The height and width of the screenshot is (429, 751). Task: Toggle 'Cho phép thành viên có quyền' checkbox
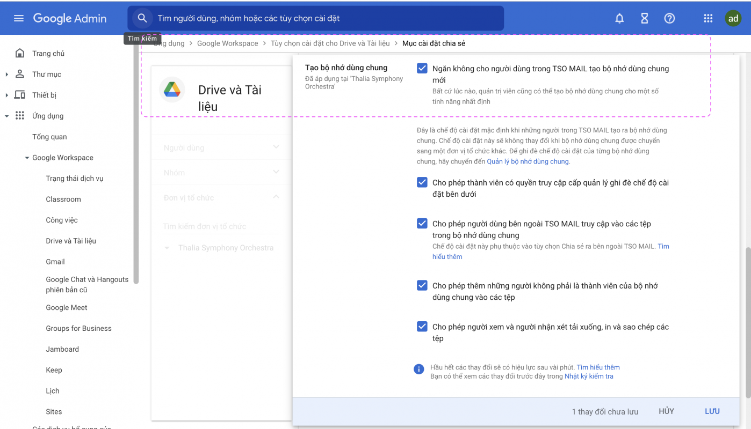[422, 182]
